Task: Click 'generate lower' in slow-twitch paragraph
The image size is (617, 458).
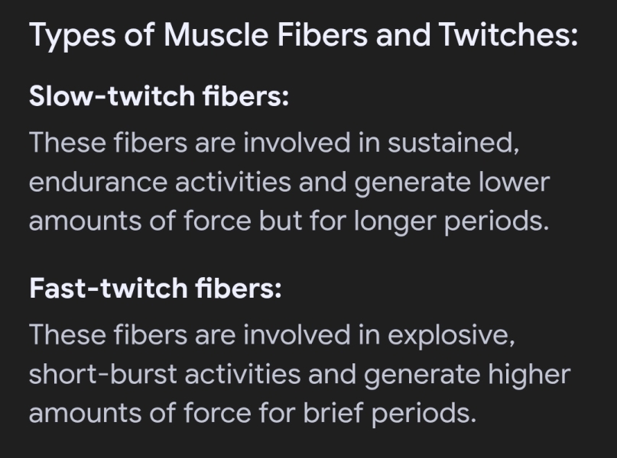Action: click(x=452, y=183)
